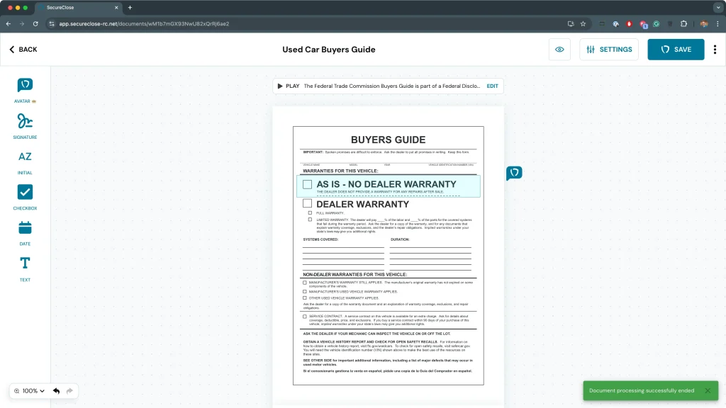This screenshot has height=408, width=726.
Task: Go back using the BACK button
Action: tap(23, 50)
